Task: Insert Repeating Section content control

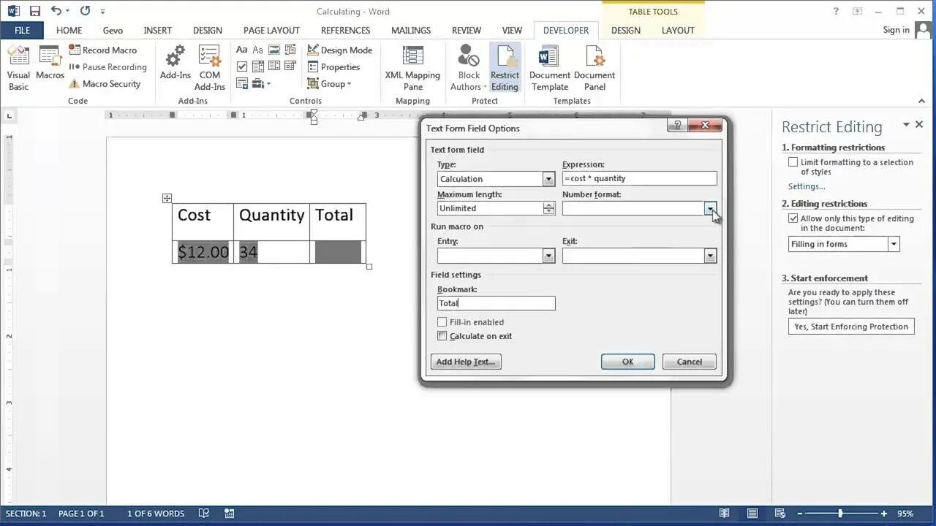Action: (242, 83)
